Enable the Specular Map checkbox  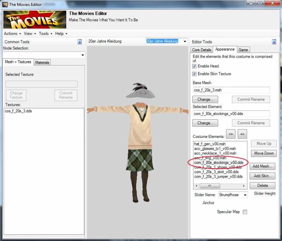(245, 212)
